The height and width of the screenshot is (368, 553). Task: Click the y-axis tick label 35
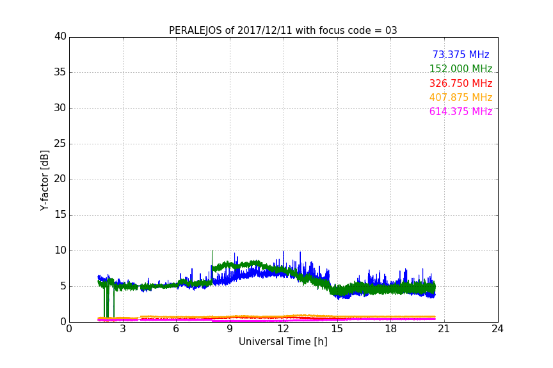[60, 72]
